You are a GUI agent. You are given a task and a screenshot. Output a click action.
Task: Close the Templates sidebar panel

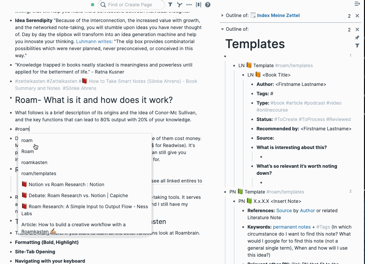point(357,29)
